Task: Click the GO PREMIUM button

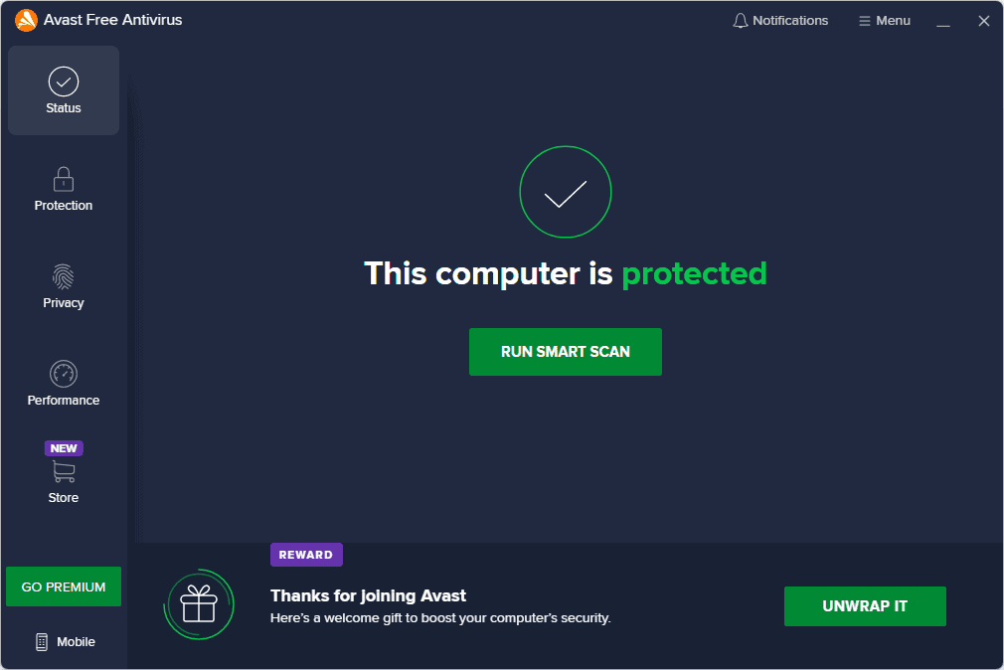Action: pos(64,586)
